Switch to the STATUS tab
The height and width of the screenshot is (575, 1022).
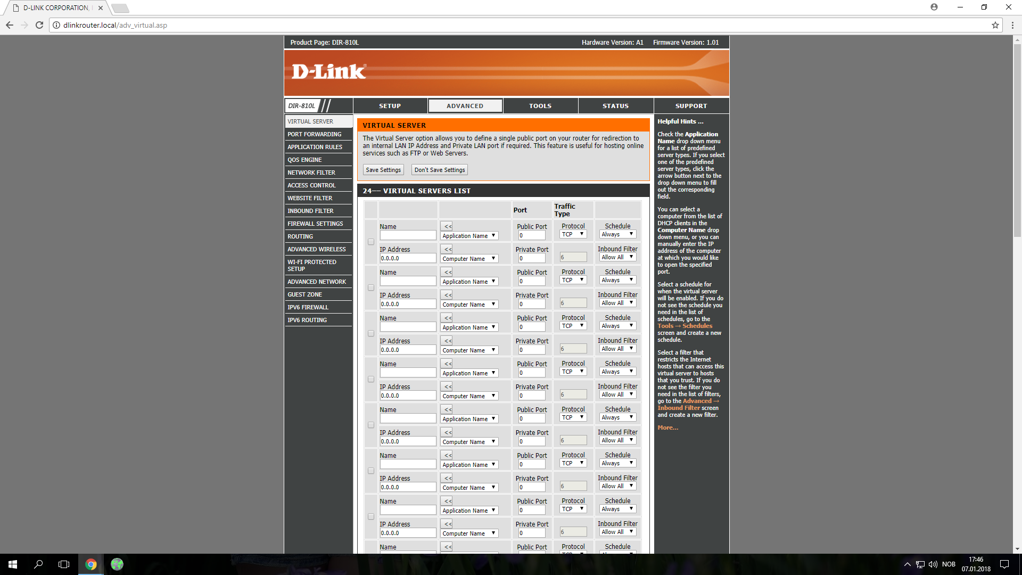coord(616,106)
